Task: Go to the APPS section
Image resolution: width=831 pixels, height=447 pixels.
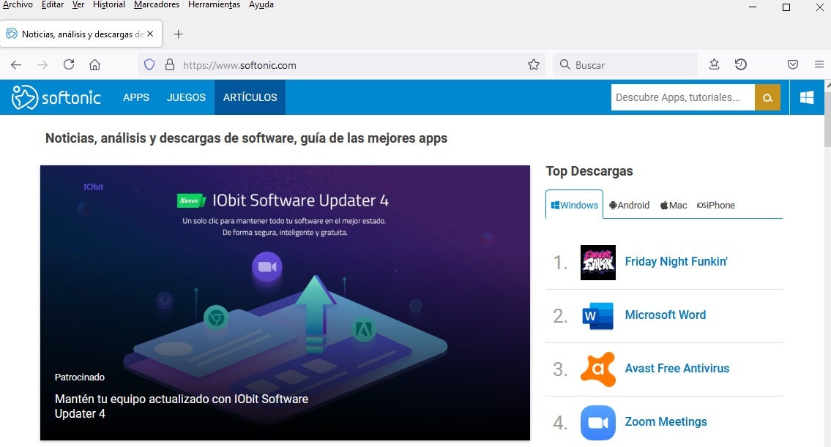Action: pos(136,97)
